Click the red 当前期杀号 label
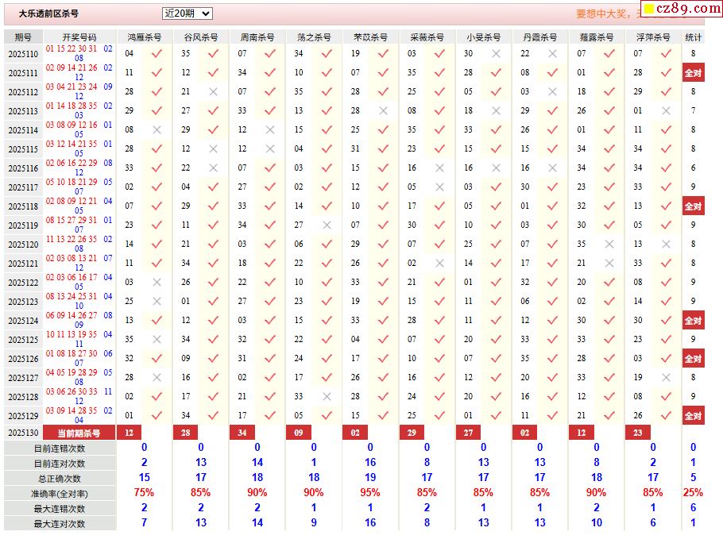The height and width of the screenshot is (543, 723). pos(79,433)
